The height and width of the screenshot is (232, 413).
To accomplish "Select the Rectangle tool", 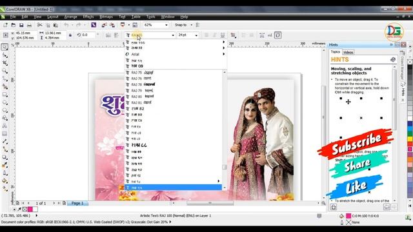I will 5,95.
